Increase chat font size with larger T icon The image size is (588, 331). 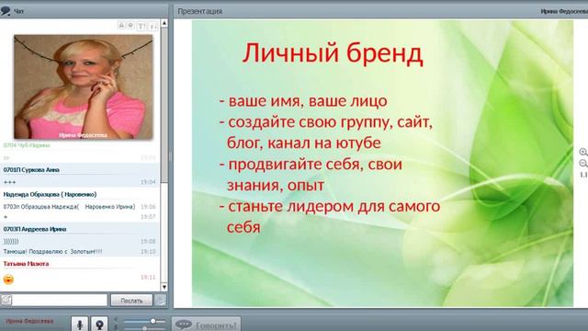pos(141,26)
